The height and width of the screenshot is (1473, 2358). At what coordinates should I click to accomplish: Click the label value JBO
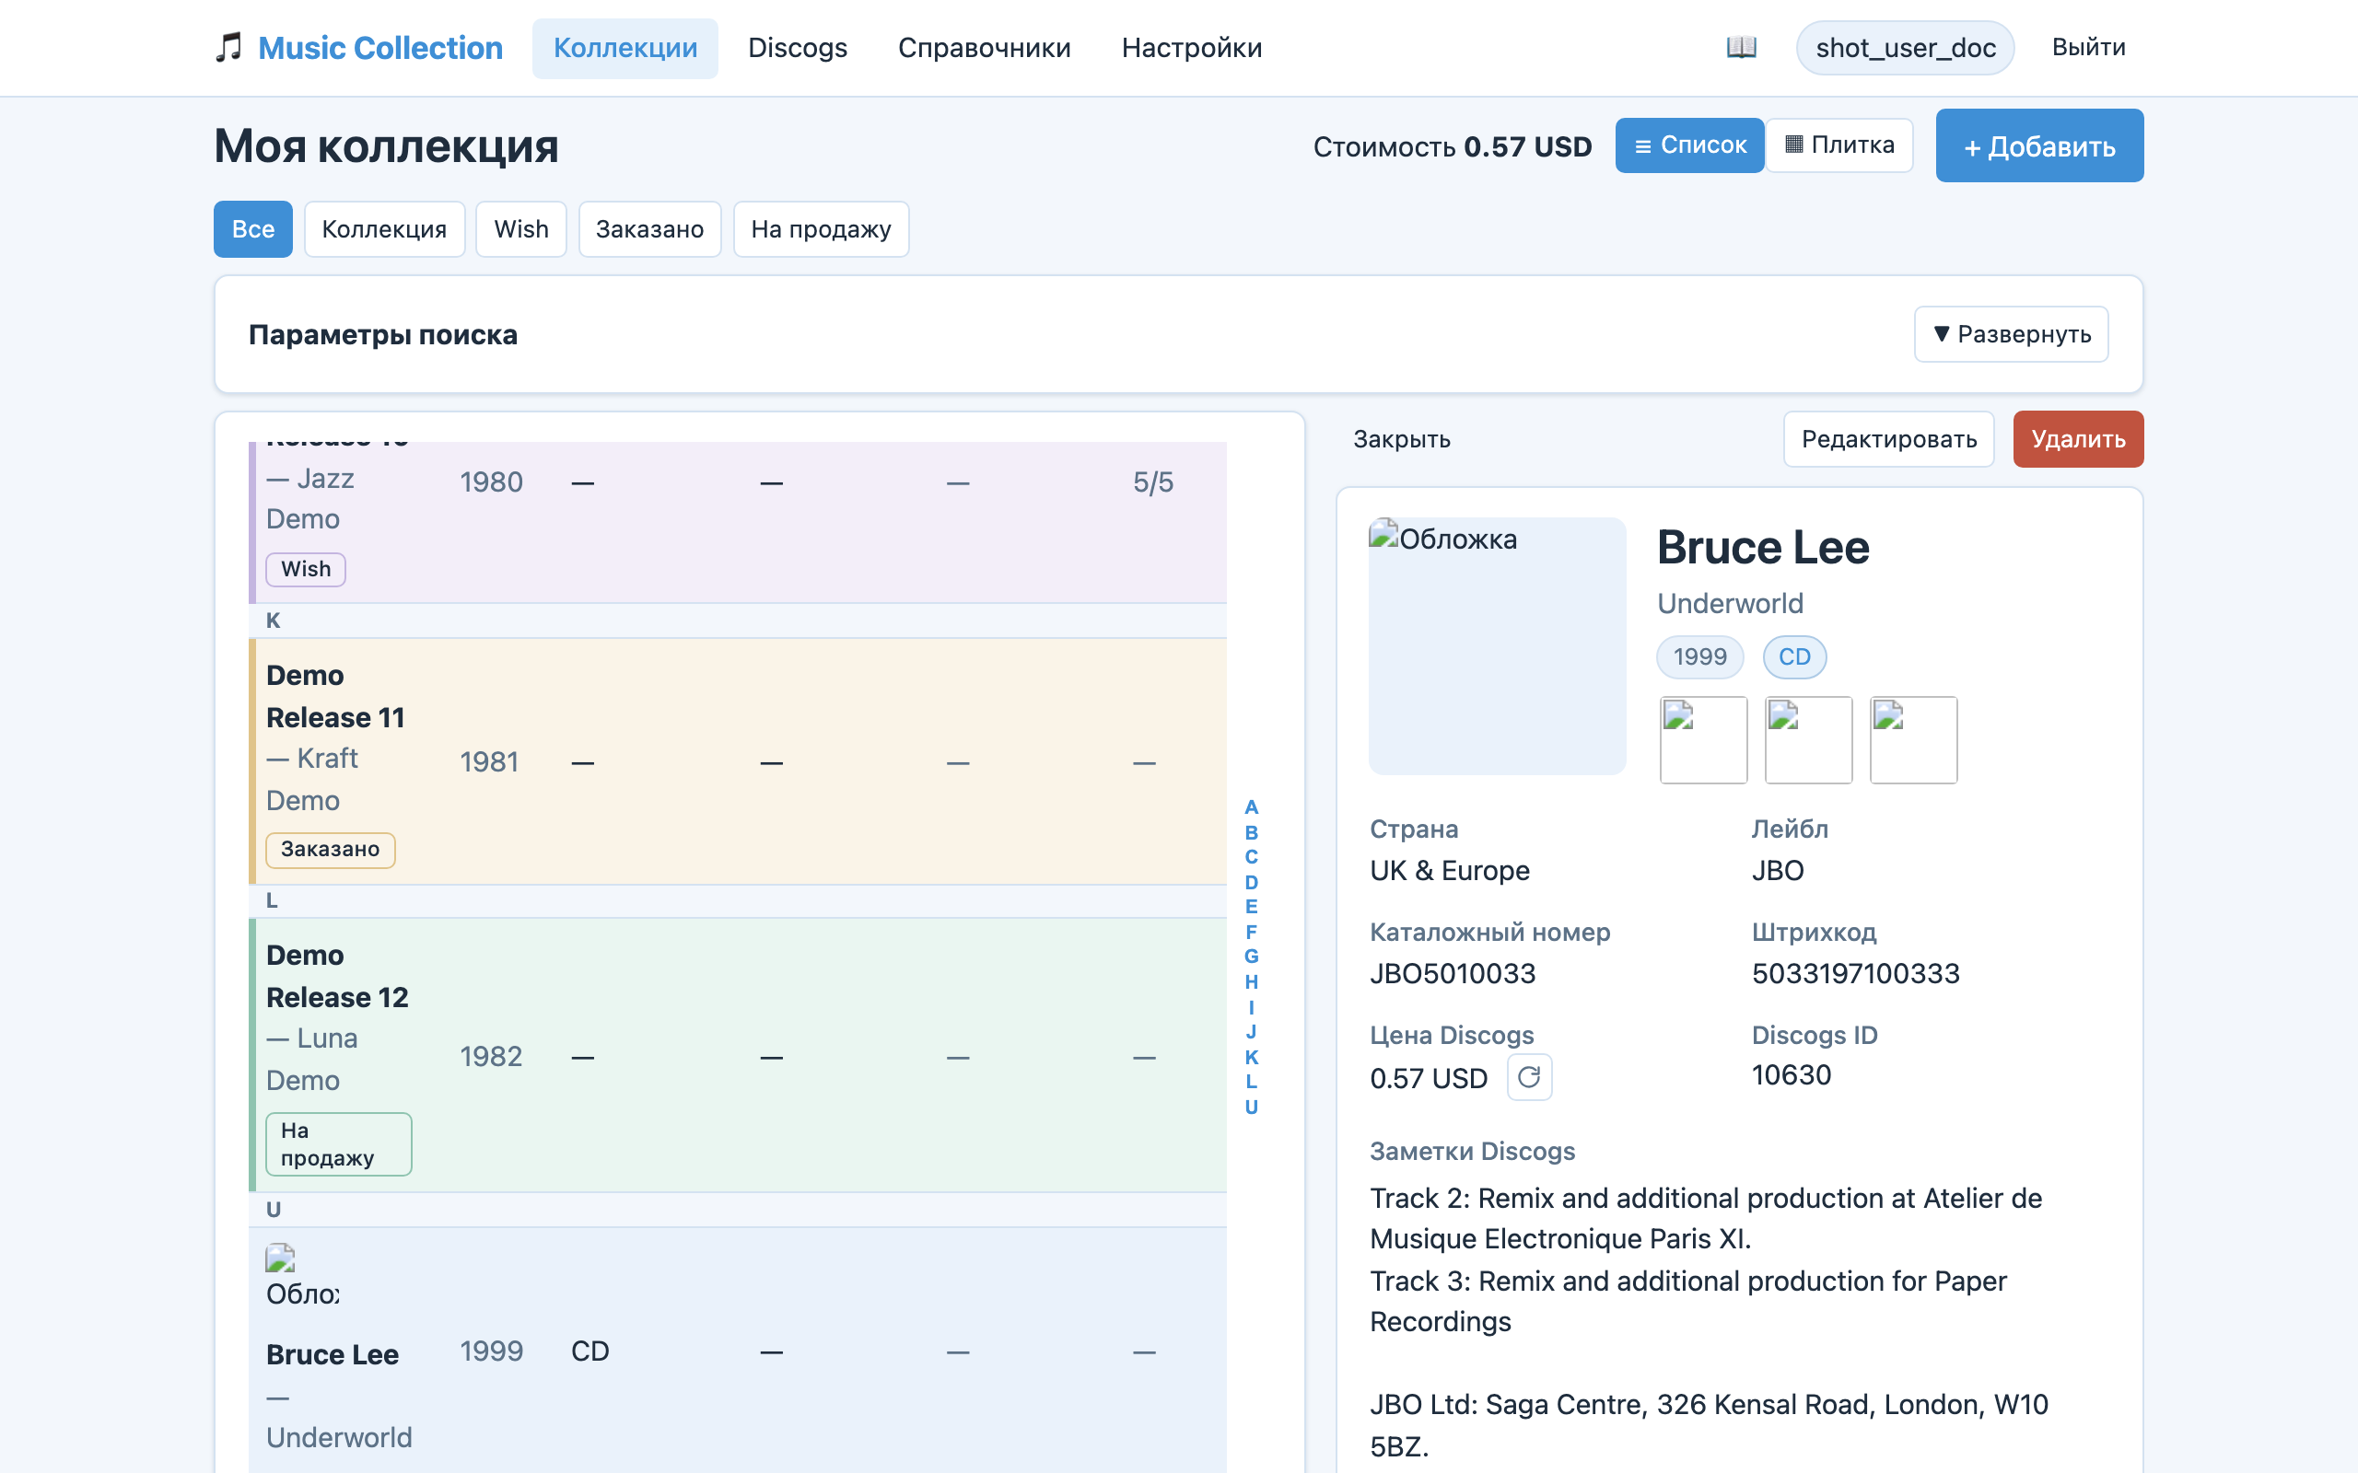click(x=1778, y=870)
